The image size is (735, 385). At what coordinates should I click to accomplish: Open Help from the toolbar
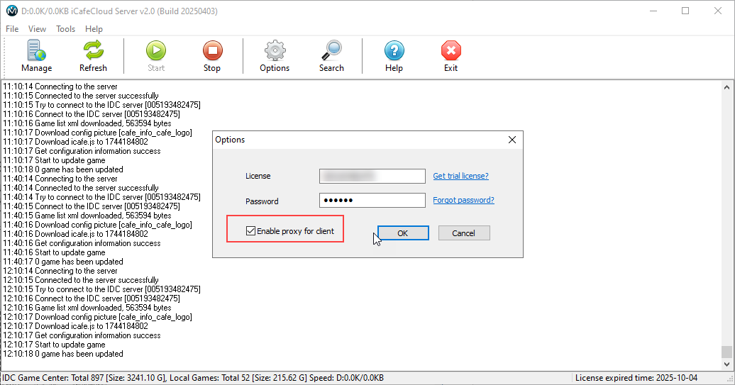click(394, 51)
